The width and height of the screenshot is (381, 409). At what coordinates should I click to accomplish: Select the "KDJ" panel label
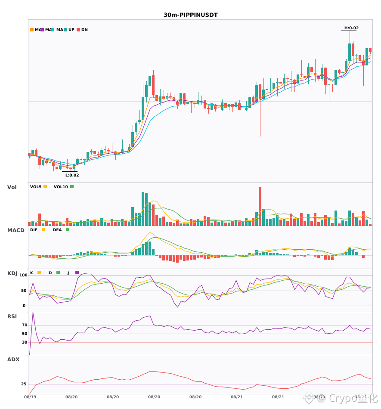12,273
